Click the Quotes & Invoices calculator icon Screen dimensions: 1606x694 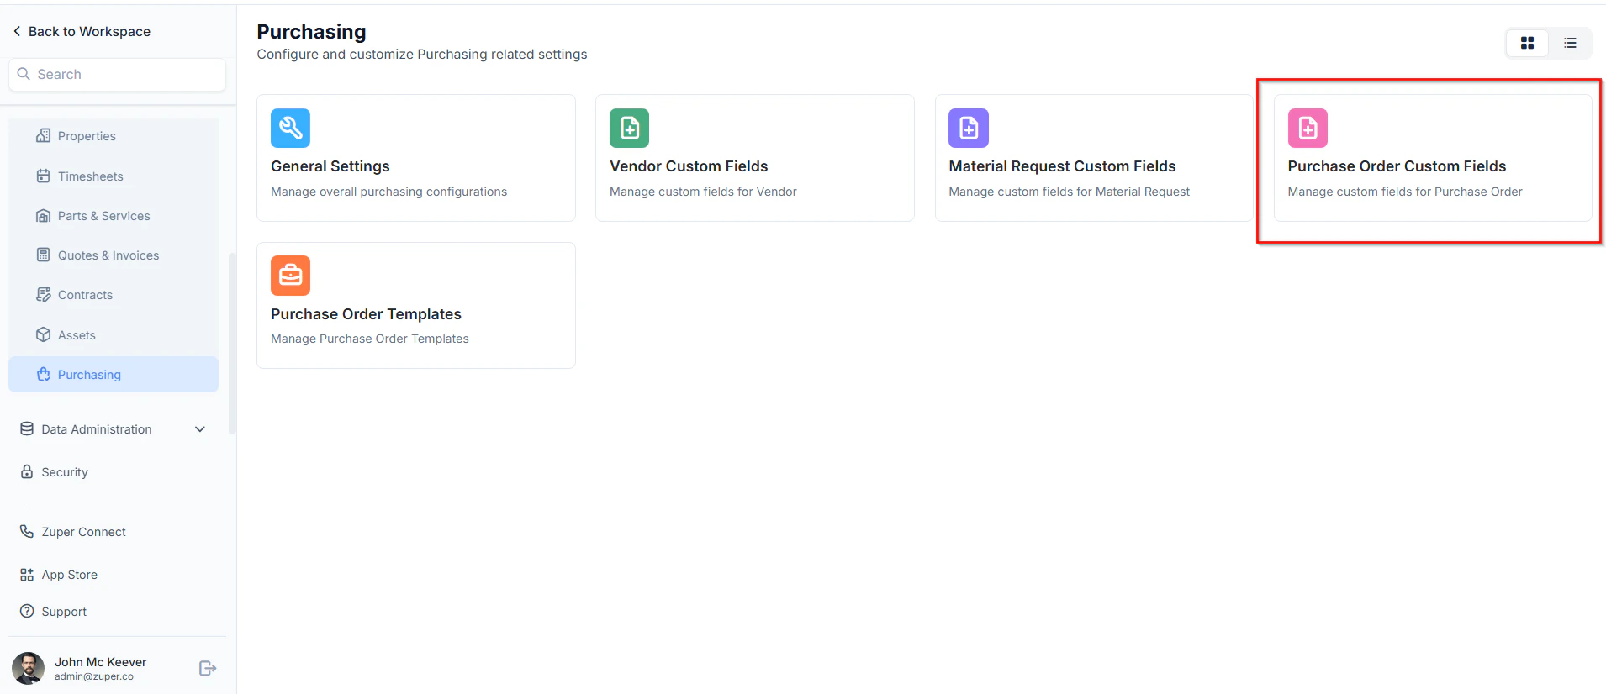(x=43, y=255)
